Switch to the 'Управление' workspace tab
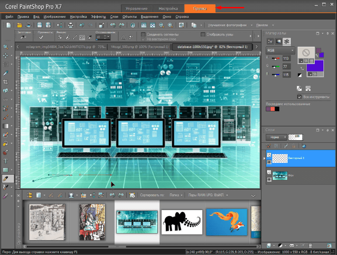The height and width of the screenshot is (255, 337). 137,8
